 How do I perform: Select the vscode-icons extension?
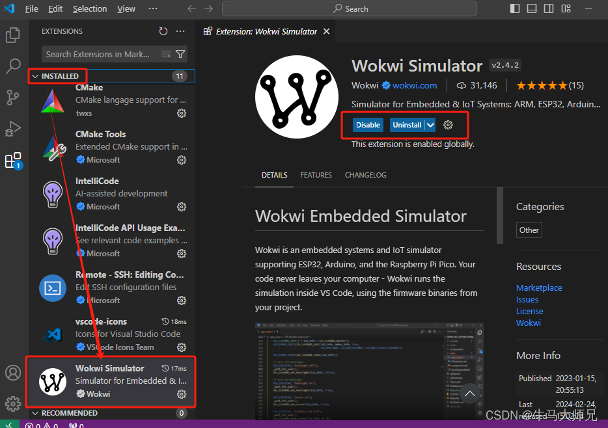pyautogui.click(x=112, y=334)
